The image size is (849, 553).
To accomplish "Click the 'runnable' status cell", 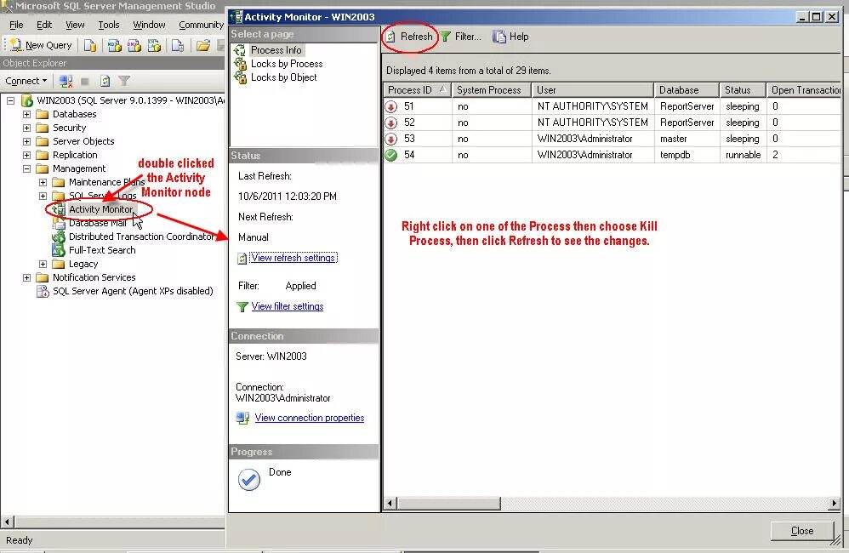I will pyautogui.click(x=743, y=155).
